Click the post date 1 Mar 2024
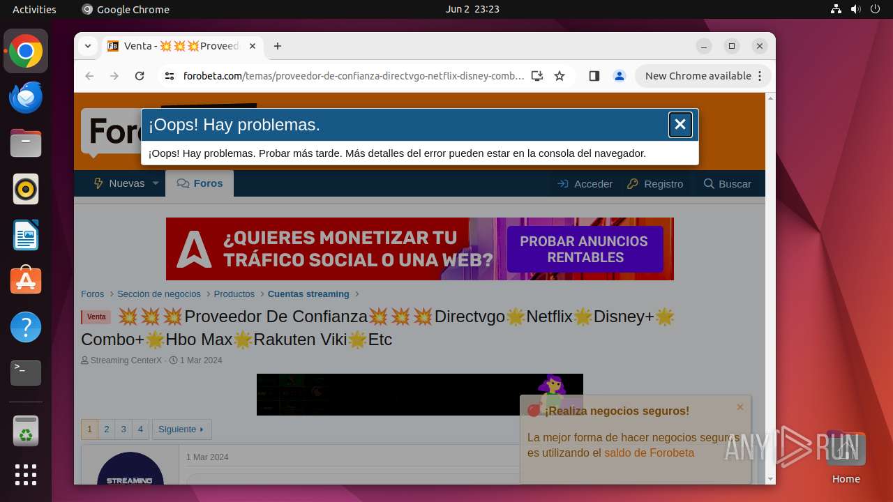This screenshot has height=502, width=893. click(x=207, y=457)
